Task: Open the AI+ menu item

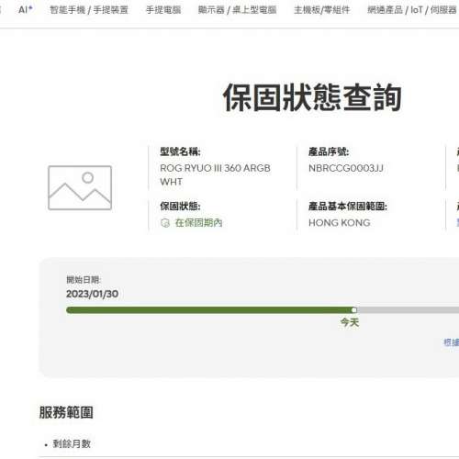Action: coord(25,10)
